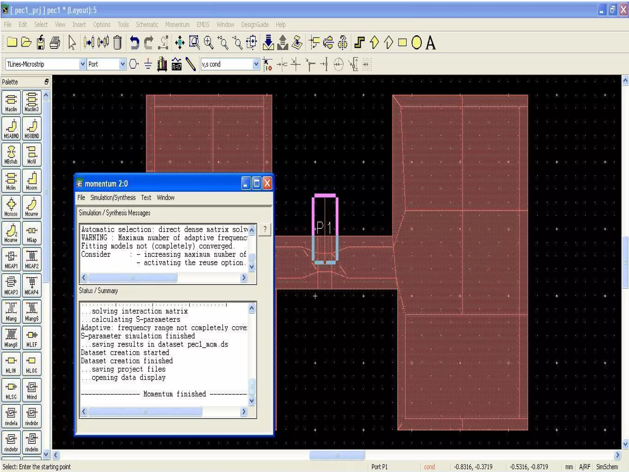Click the ground symbol toolbar icon
The height and width of the screenshot is (472, 629).
(148, 64)
